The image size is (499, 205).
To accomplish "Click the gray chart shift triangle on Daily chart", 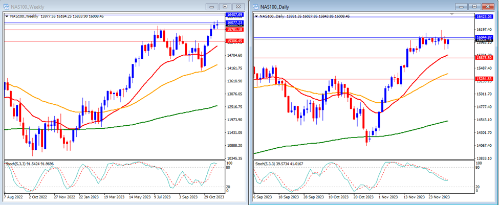I will coord(453,15).
